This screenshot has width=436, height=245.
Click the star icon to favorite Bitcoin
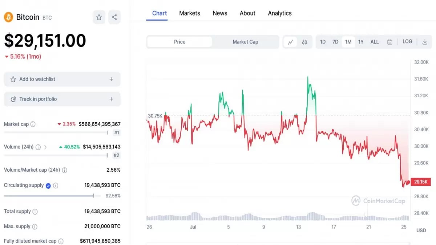(x=99, y=17)
